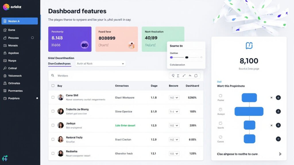Click the blue bookmark icon in the right panel
This screenshot has width=294, height=165.
249,45
